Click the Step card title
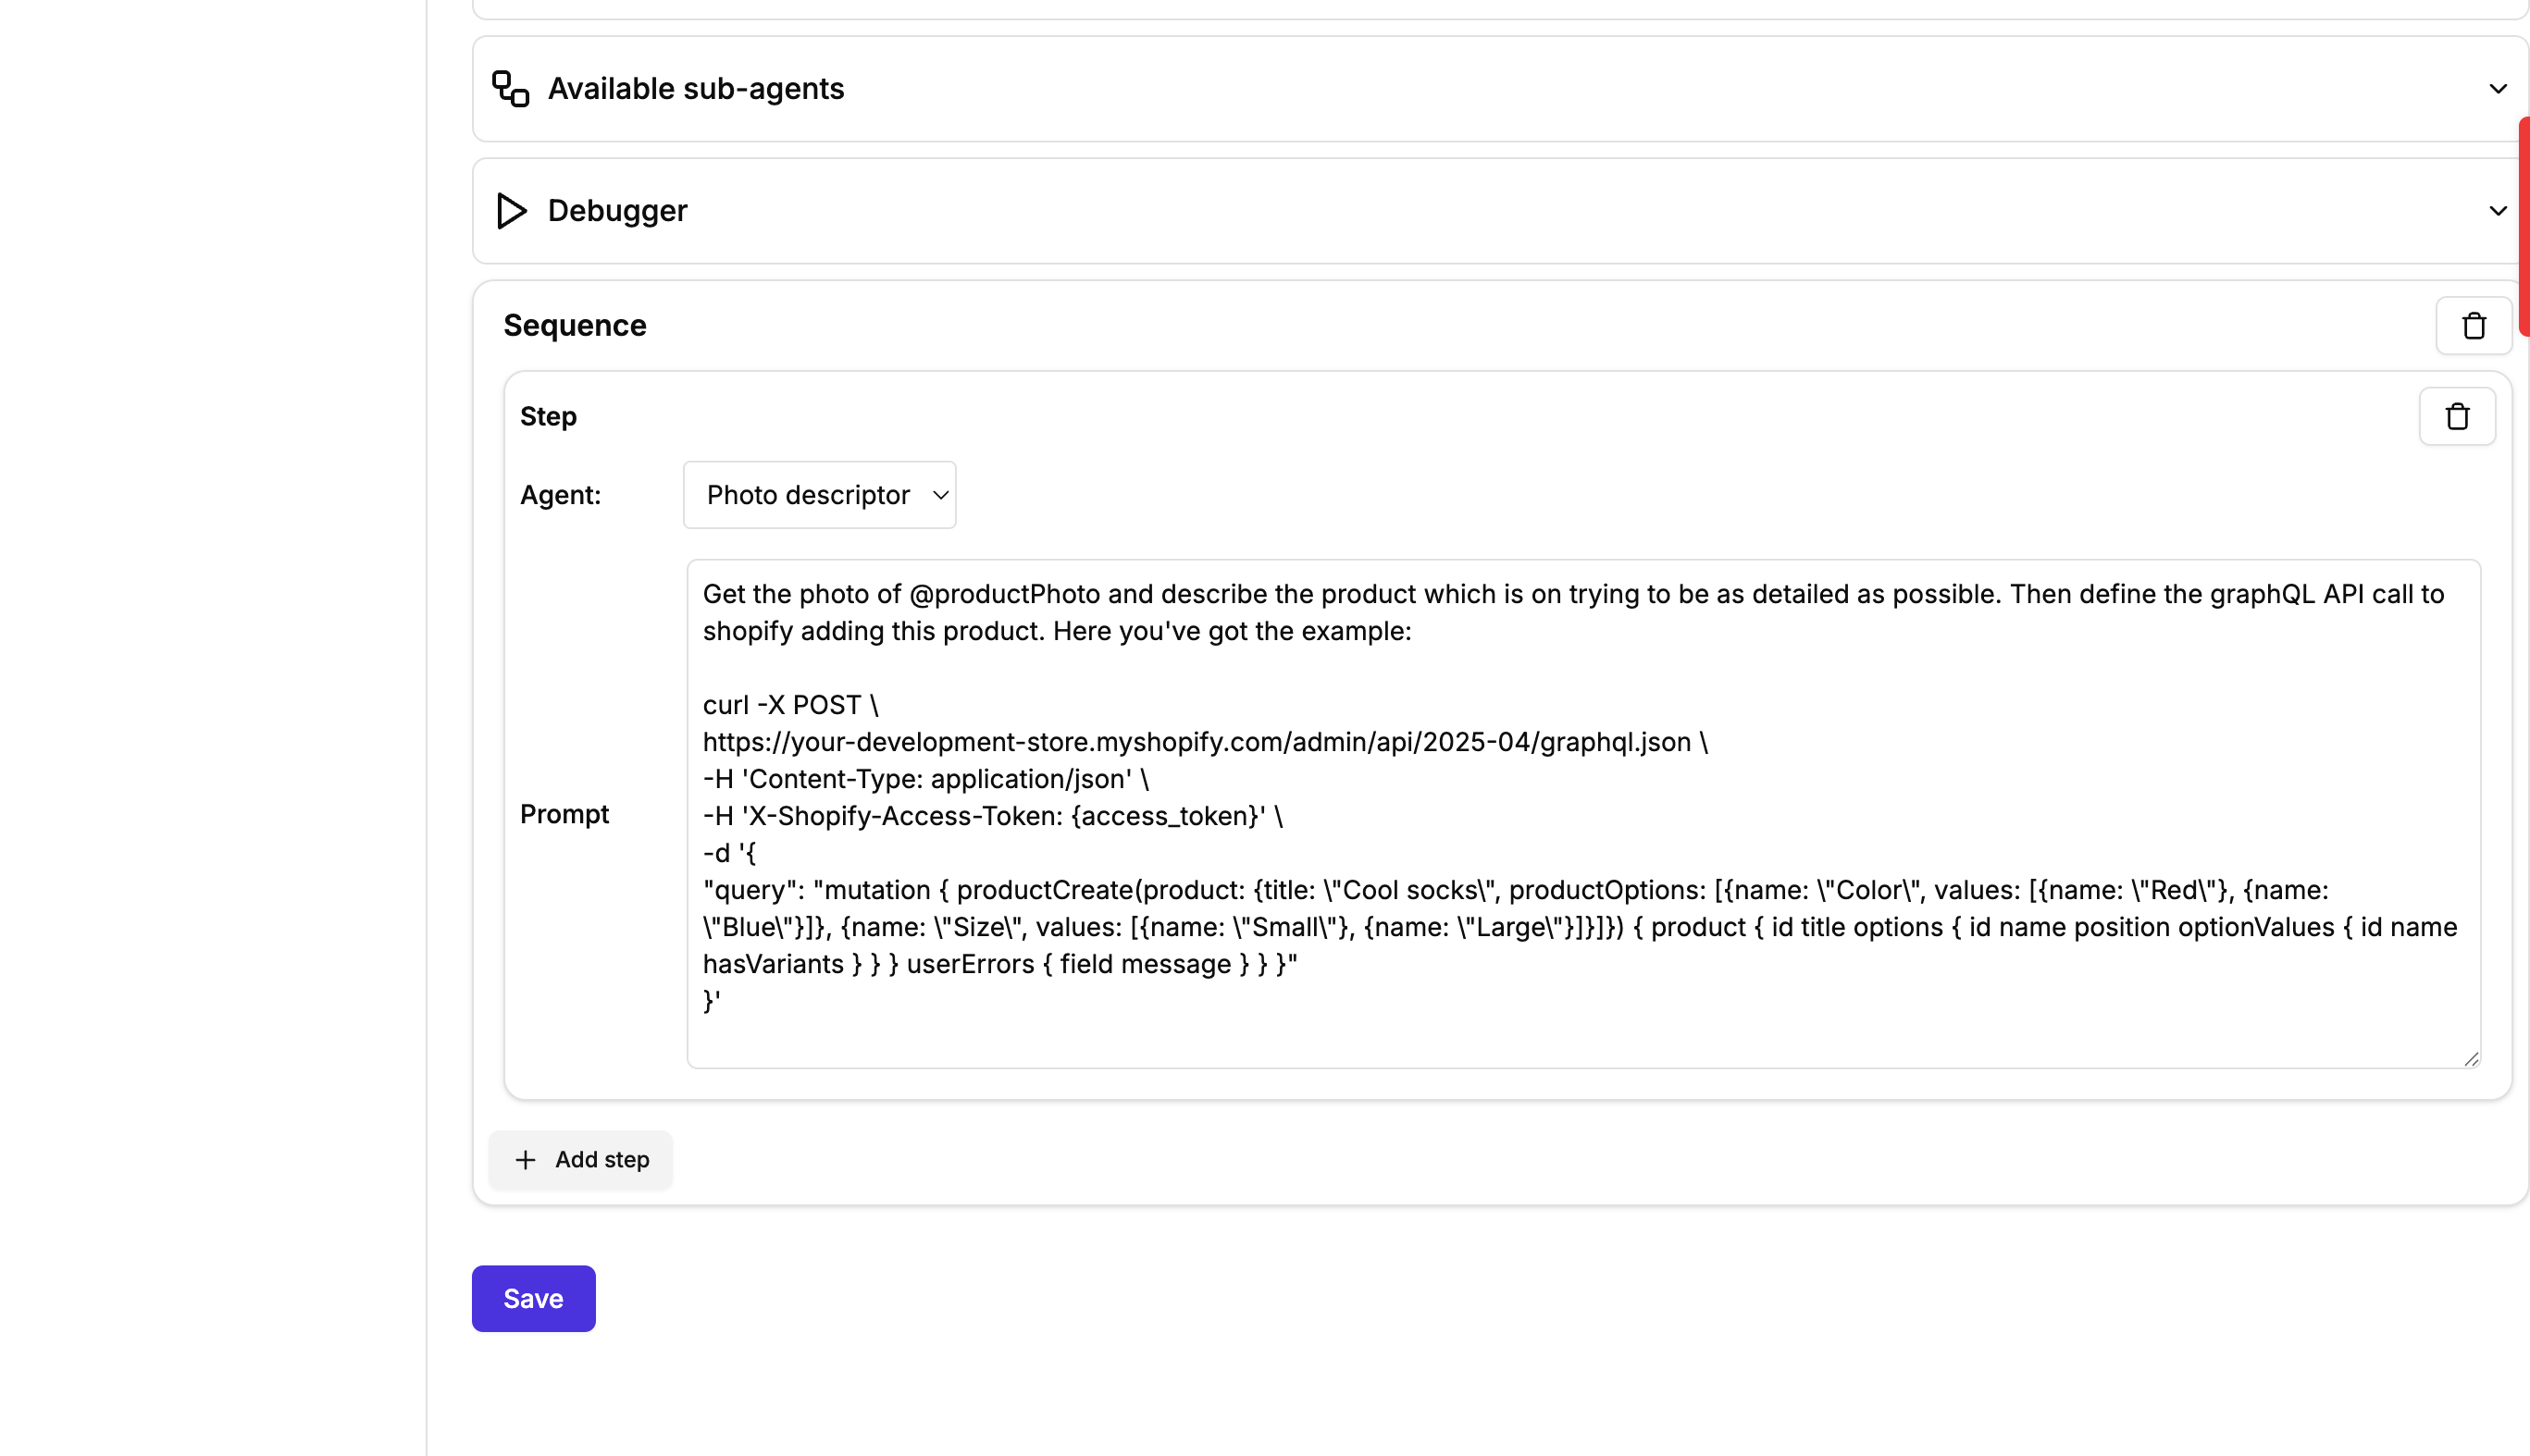Viewport: 2530px width, 1456px height. [548, 417]
